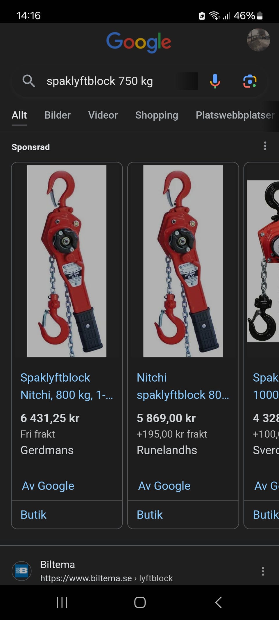This screenshot has width=279, height=620.
Task: Select the Shopping tab
Action: (157, 115)
